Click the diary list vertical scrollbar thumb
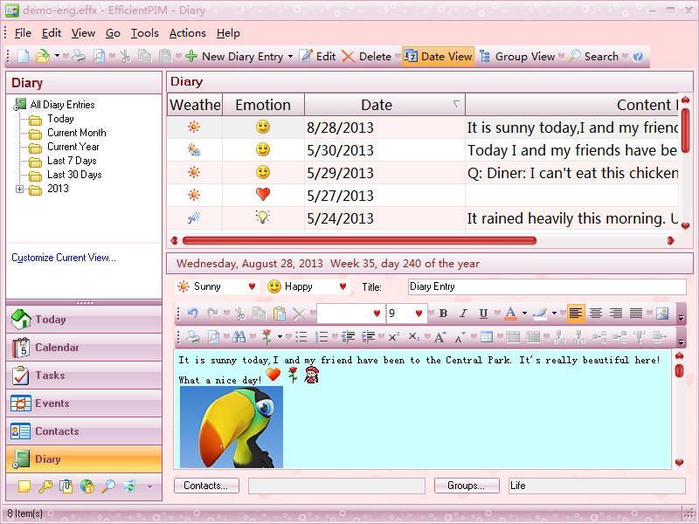The image size is (699, 524). coord(686,130)
